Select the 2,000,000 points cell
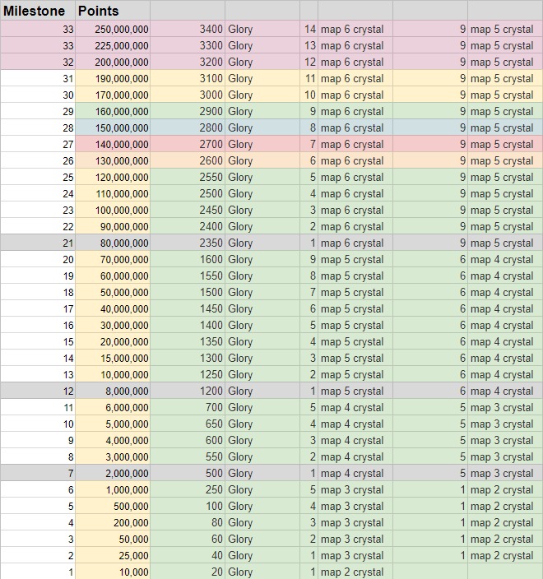543x579 pixels. (113, 473)
